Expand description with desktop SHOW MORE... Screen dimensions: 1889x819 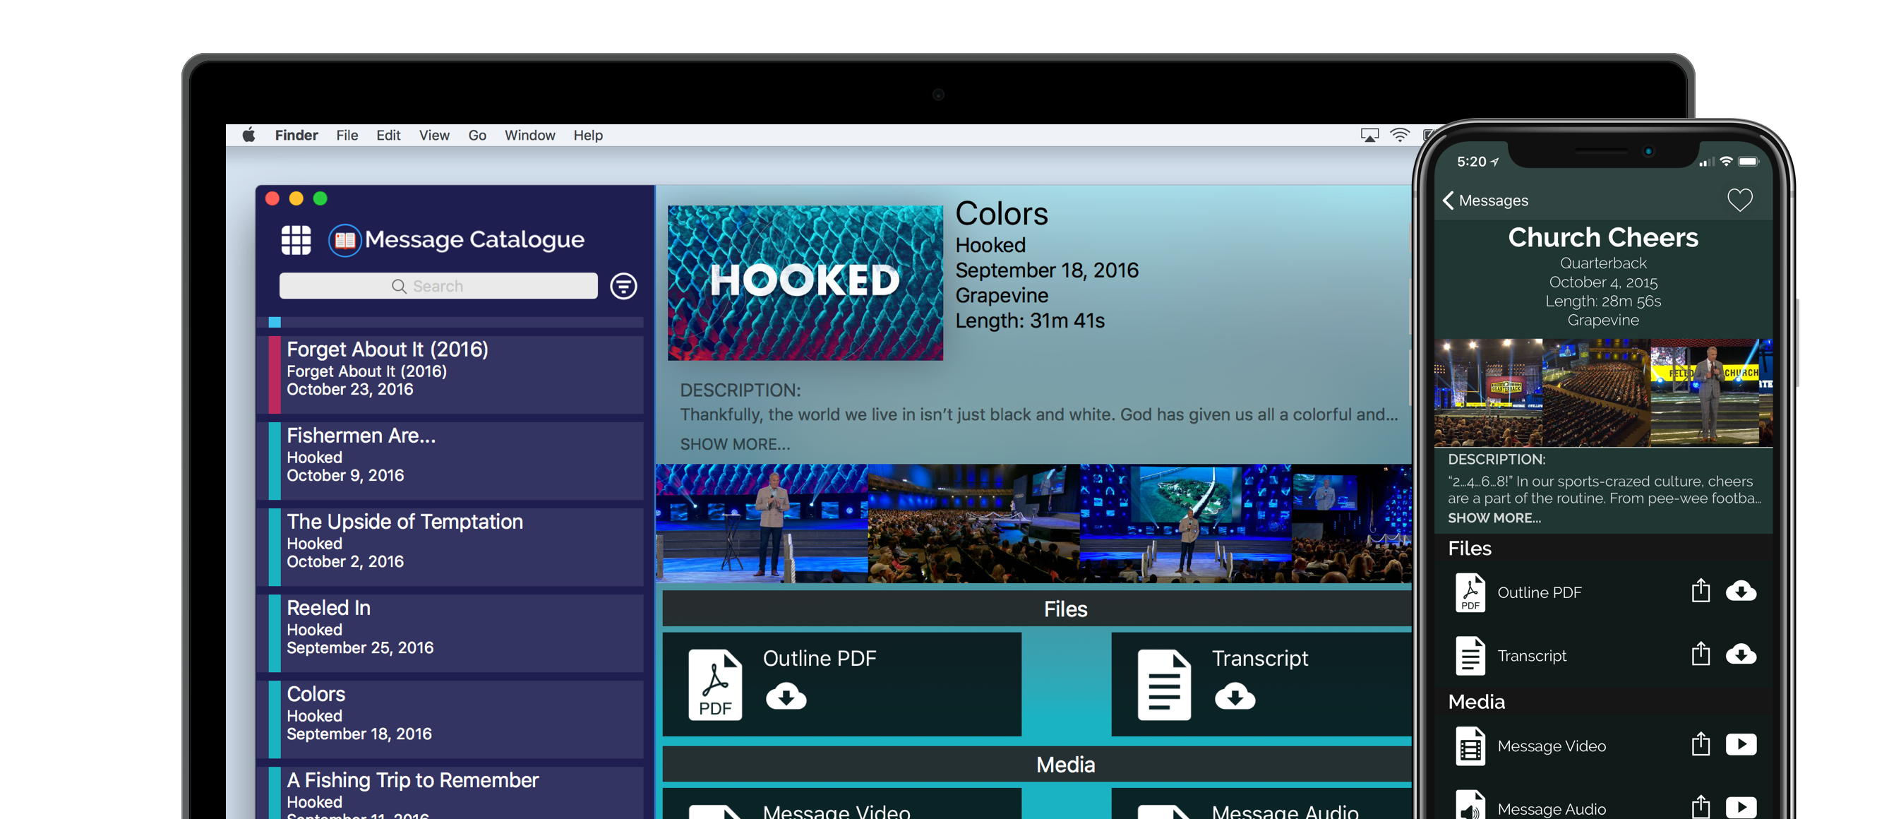pyautogui.click(x=735, y=443)
